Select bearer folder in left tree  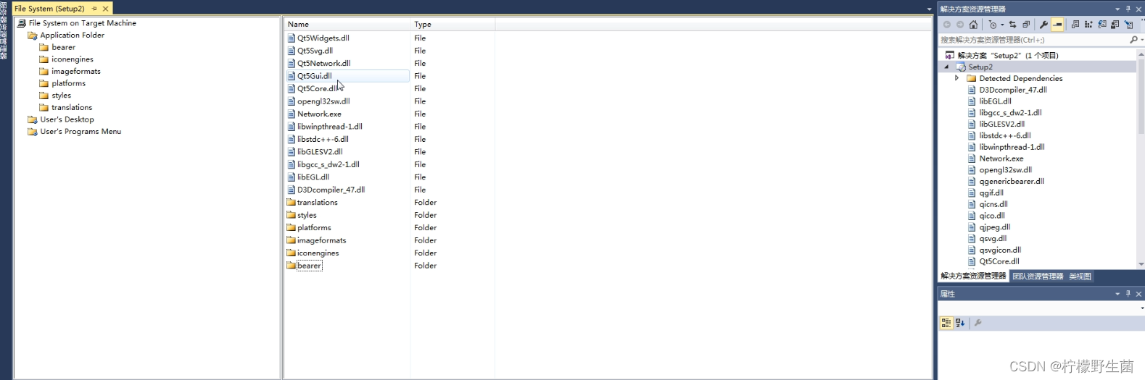point(63,47)
